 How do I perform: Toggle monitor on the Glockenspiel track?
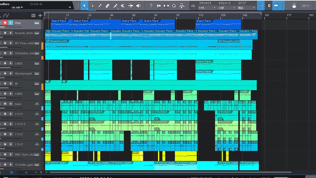click(11, 74)
